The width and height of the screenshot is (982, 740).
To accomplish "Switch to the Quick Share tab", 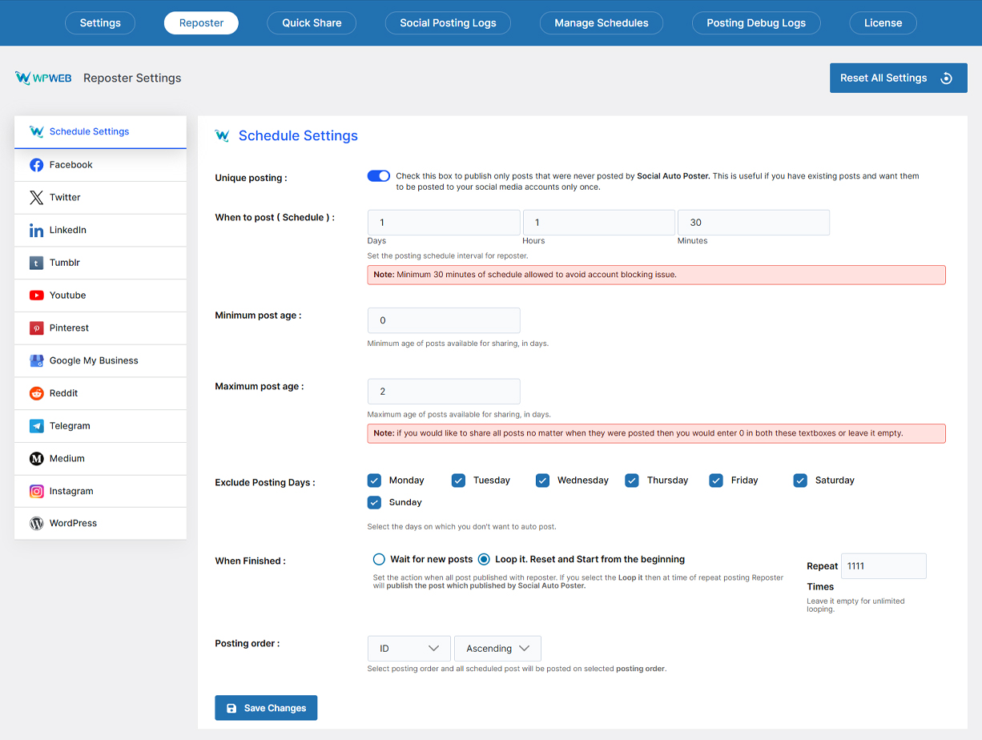I will 312,23.
